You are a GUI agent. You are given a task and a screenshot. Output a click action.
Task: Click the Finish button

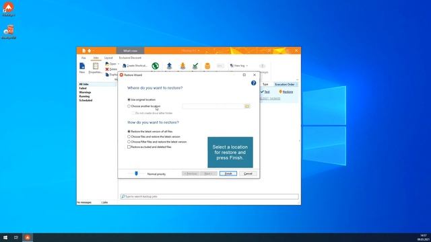coord(228,173)
